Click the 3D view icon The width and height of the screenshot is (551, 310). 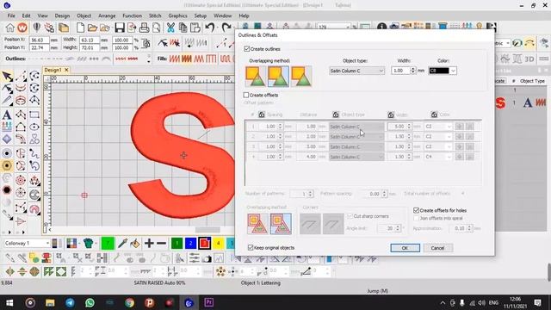click(529, 59)
